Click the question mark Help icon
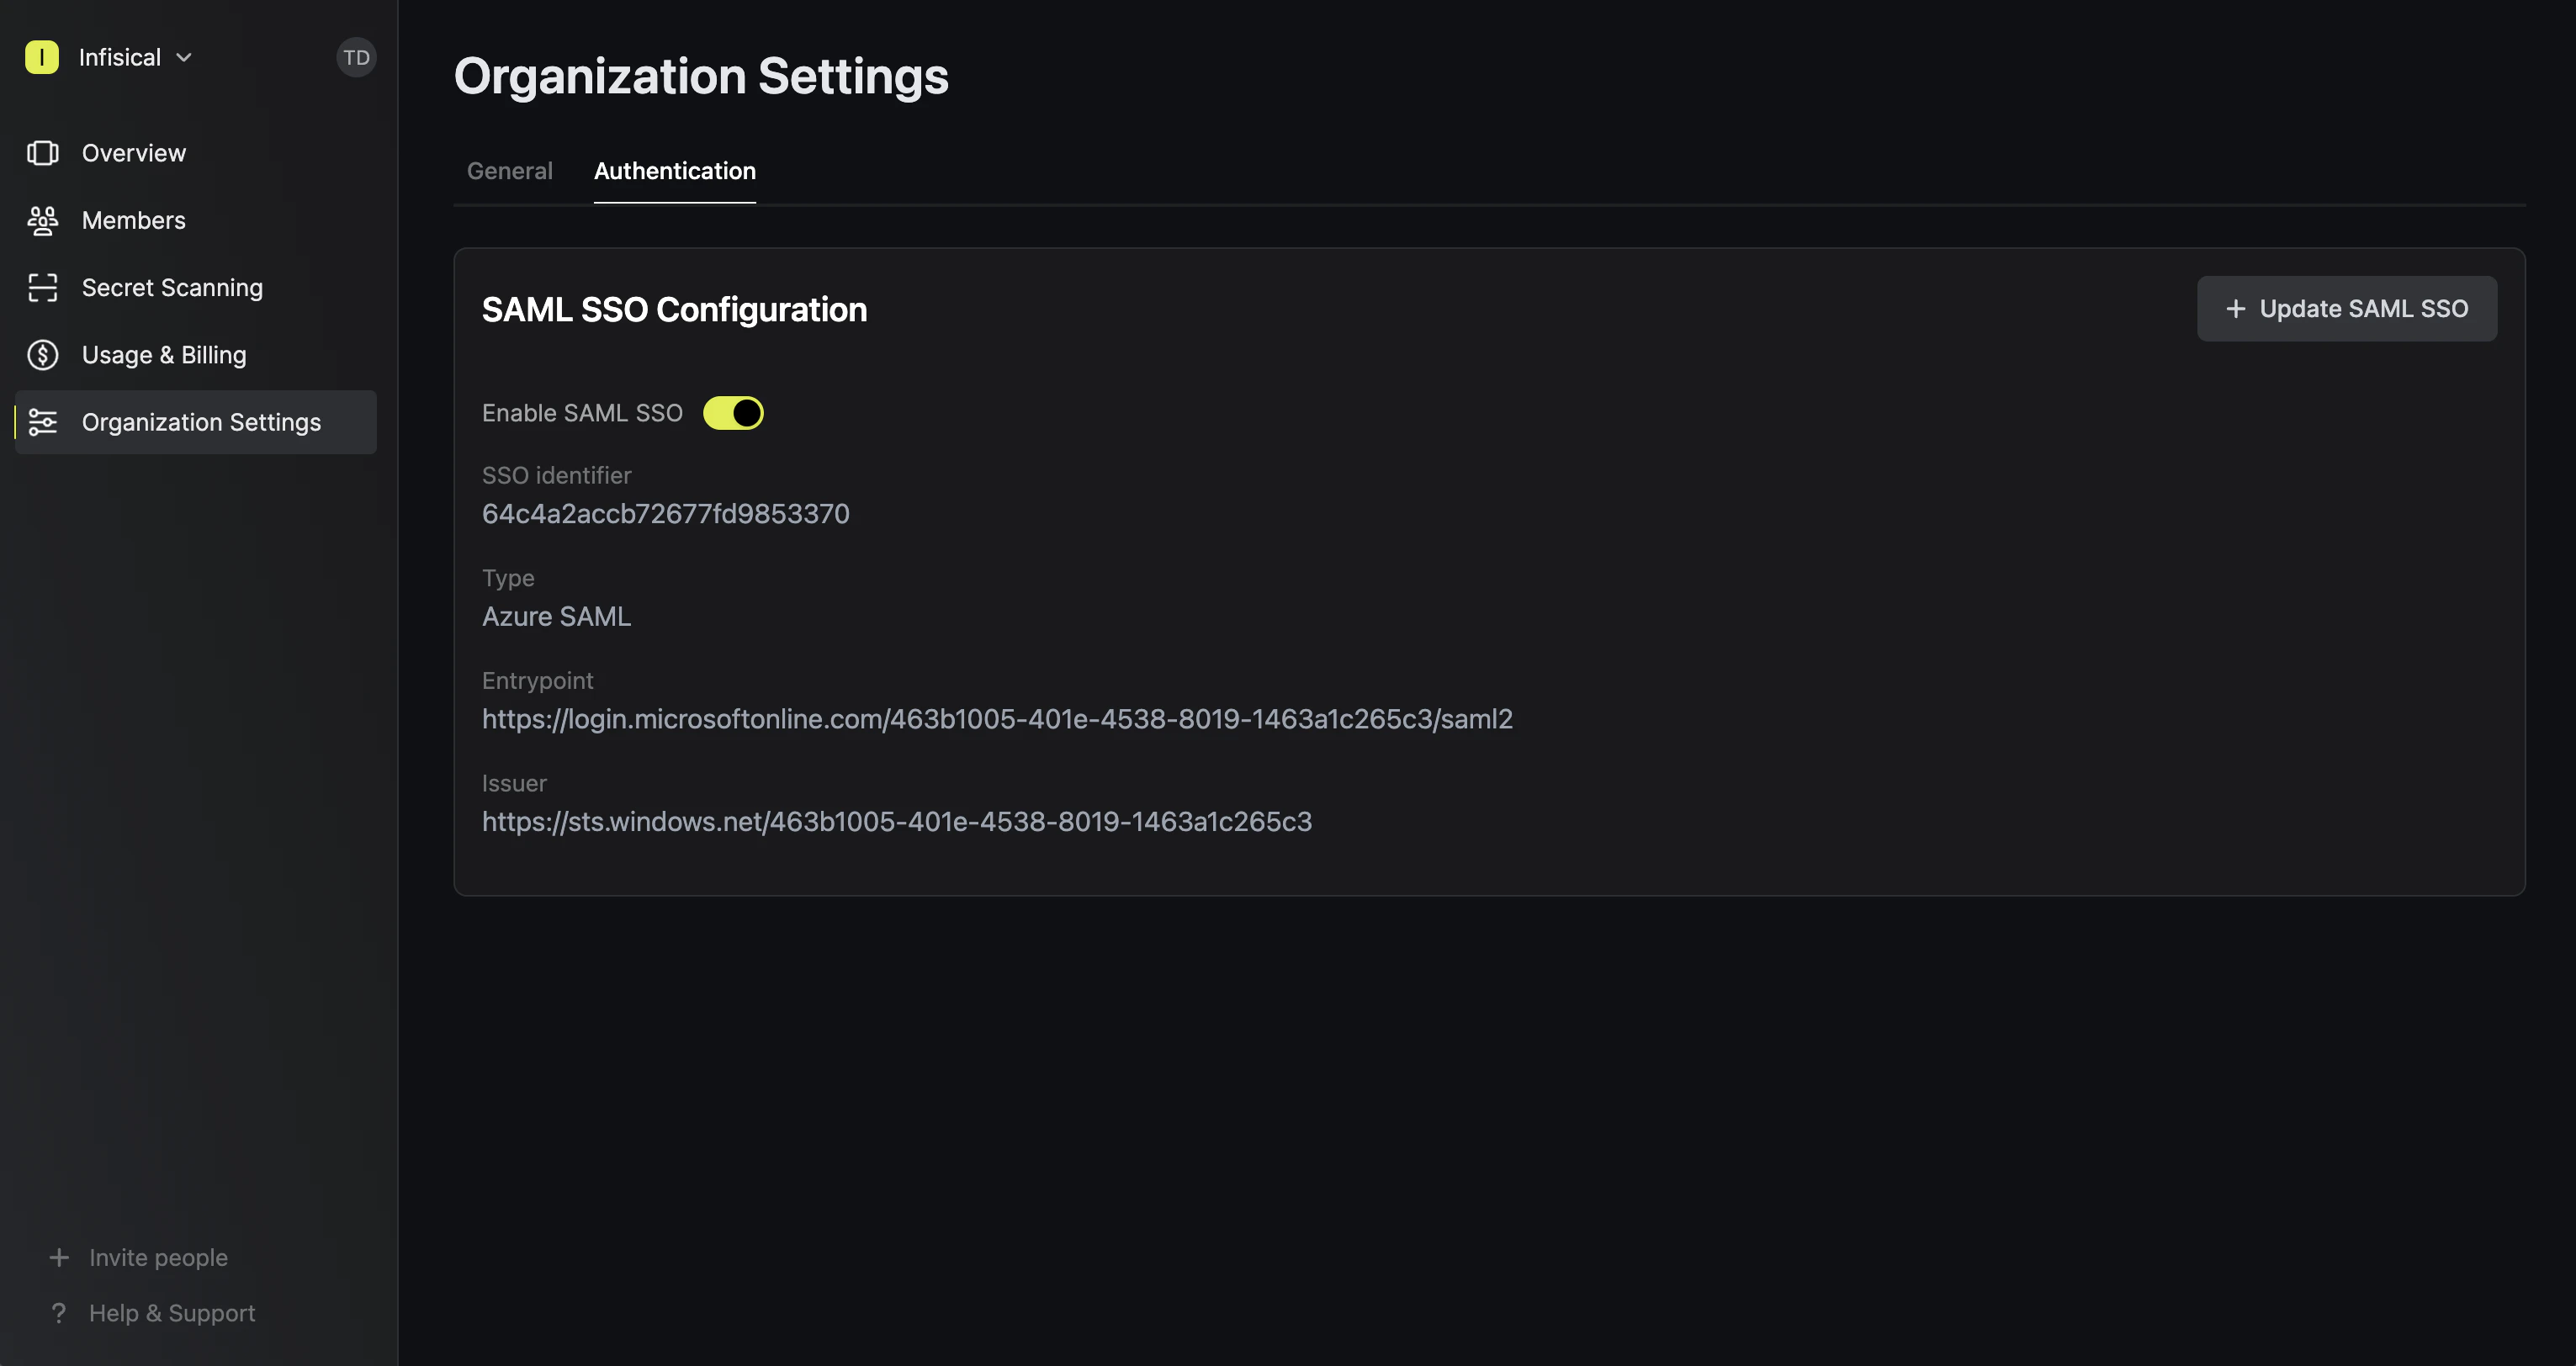Viewport: 2576px width, 1366px height. pos(59,1312)
